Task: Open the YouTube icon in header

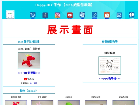Action: tap(70, 15)
